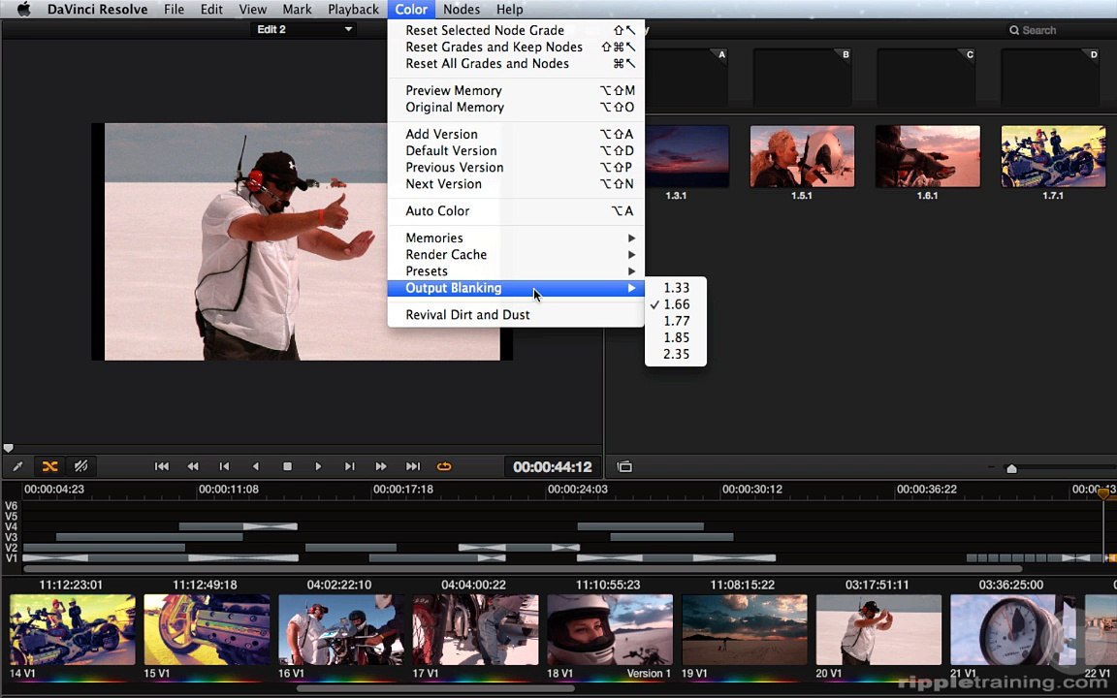This screenshot has height=698, width=1117.
Task: Go to first frame button
Action: coord(162,466)
